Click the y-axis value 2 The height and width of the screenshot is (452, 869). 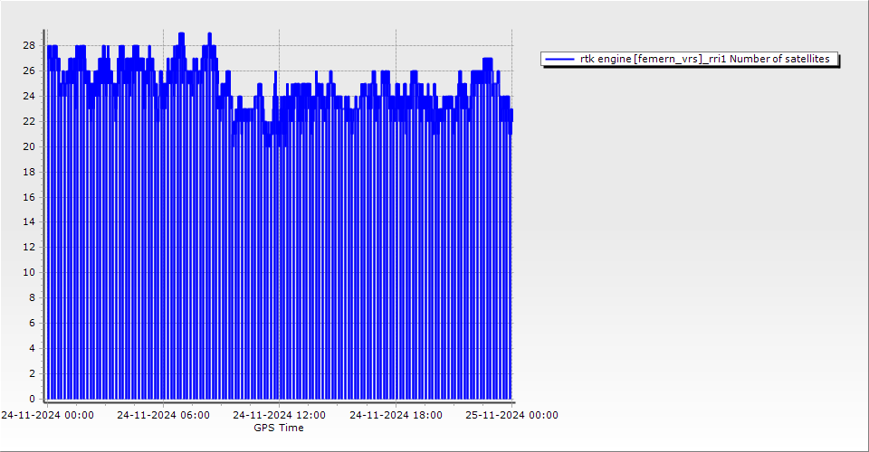32,373
